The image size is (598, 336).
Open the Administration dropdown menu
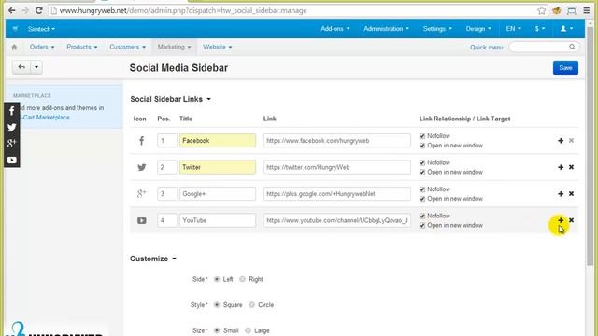386,29
